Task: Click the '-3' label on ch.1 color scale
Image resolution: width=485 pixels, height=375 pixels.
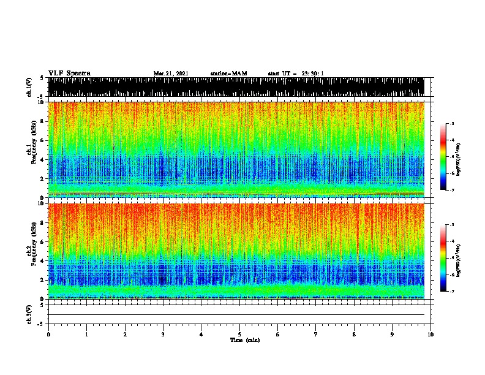Action: pyautogui.click(x=451, y=124)
